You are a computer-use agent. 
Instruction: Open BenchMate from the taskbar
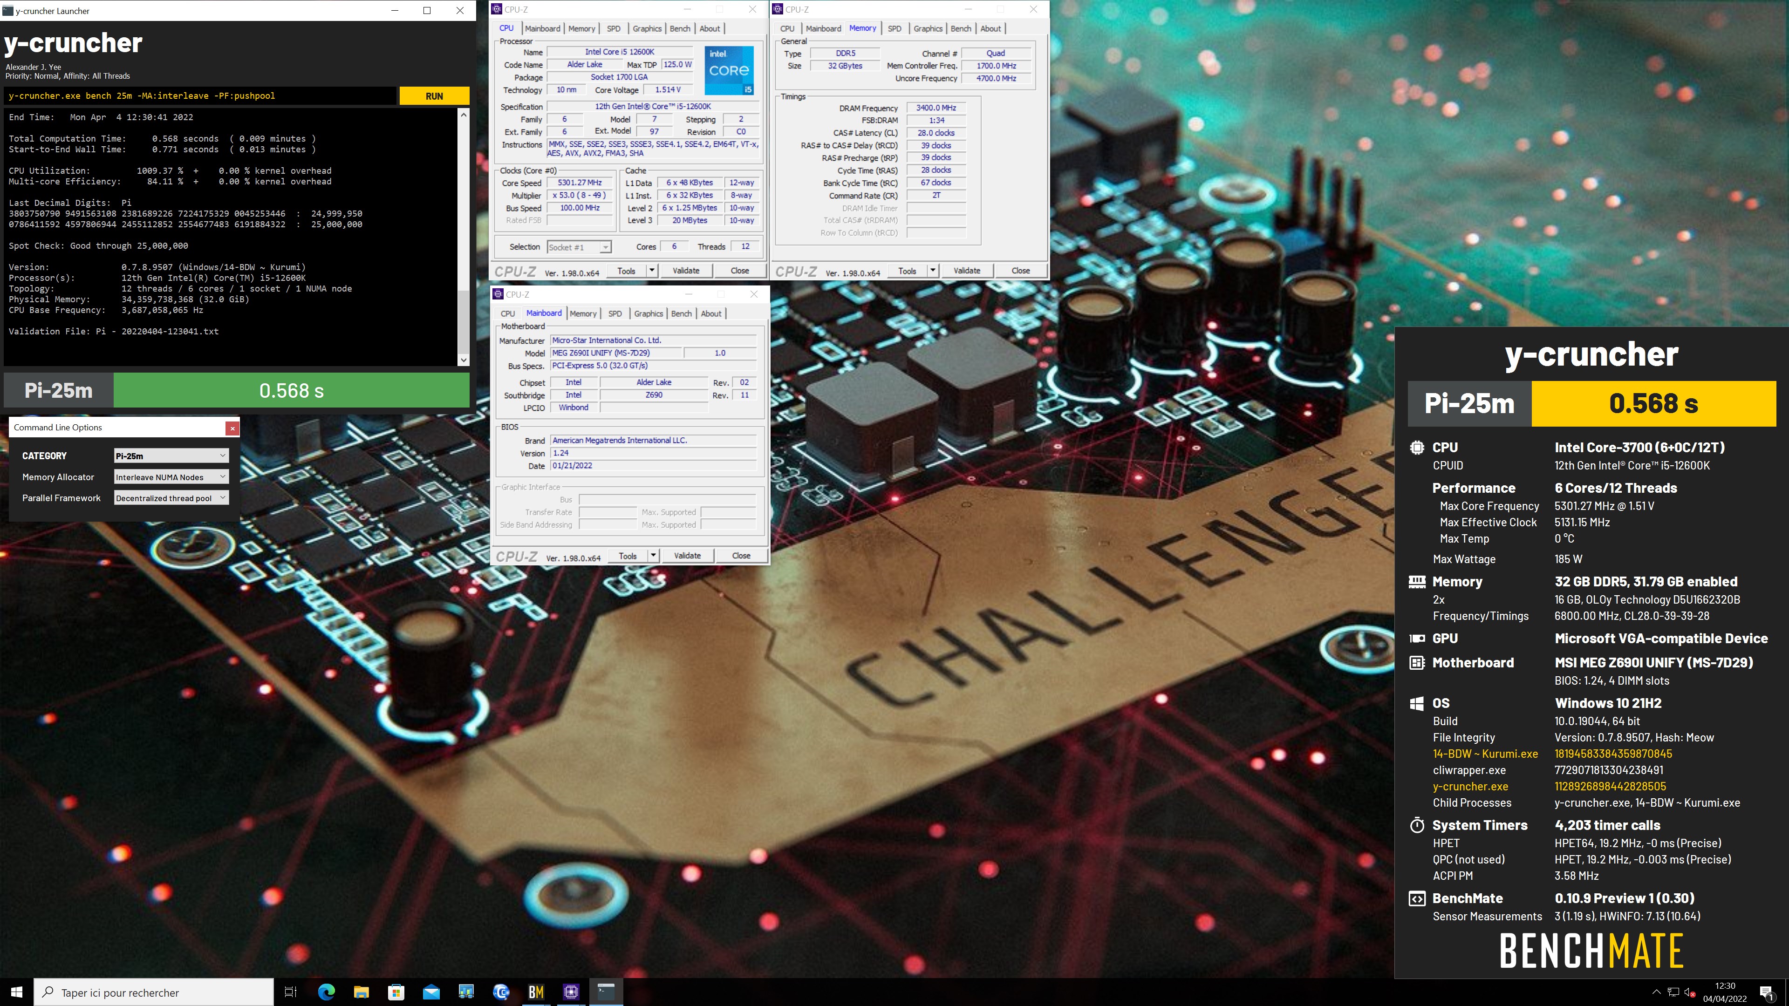(536, 992)
